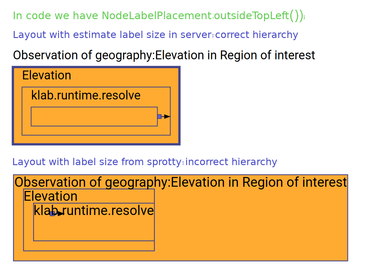Click the green NodeLabelPlacement.outsideTopLeft code text
Screen dimensions: 365x274
(x=158, y=16)
